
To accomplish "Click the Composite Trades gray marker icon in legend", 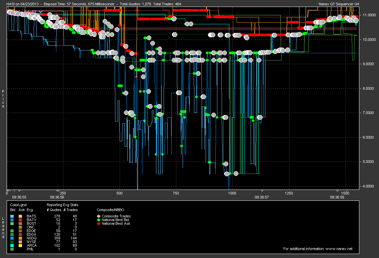I will 99,216.
